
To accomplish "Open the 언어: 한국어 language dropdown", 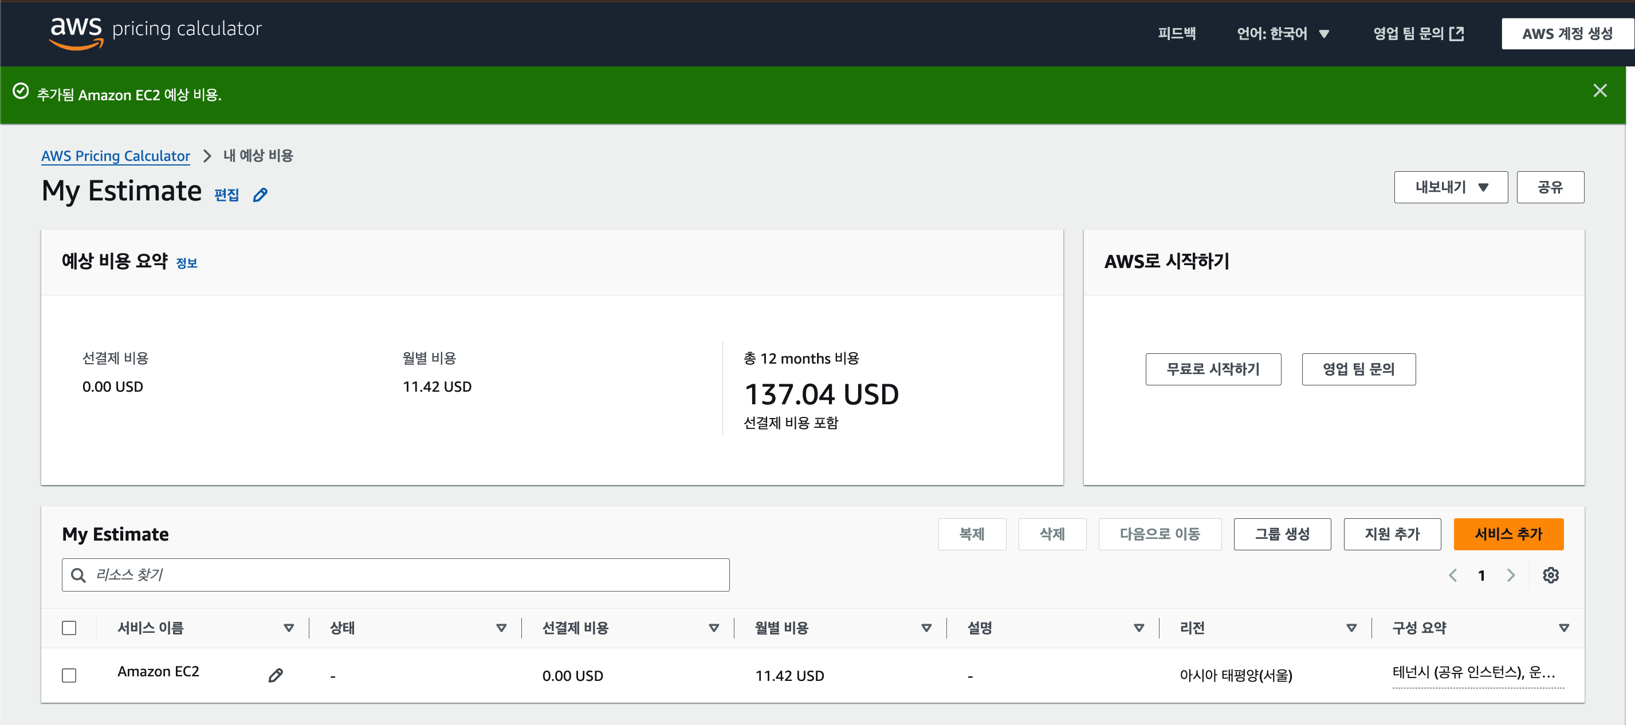I will click(1283, 34).
